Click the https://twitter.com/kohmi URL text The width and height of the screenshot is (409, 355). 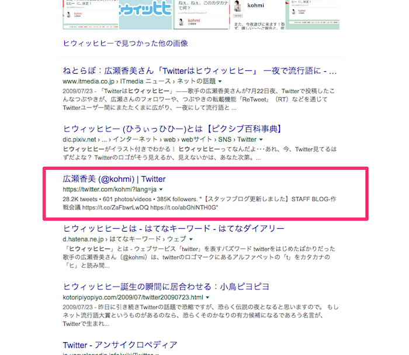(x=109, y=190)
